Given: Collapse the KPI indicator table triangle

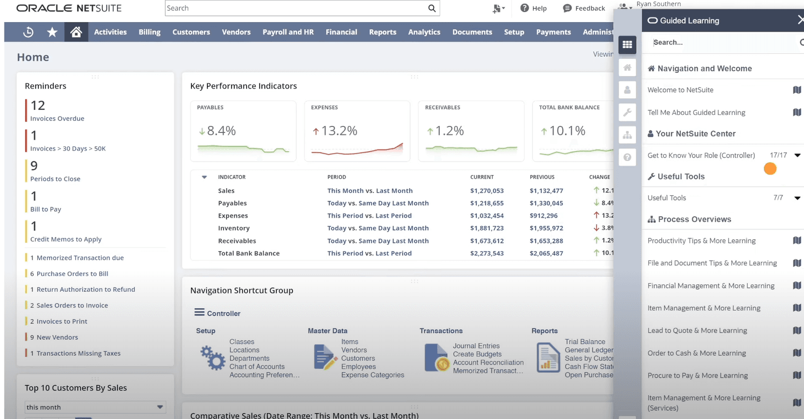Looking at the screenshot, I should coord(205,177).
